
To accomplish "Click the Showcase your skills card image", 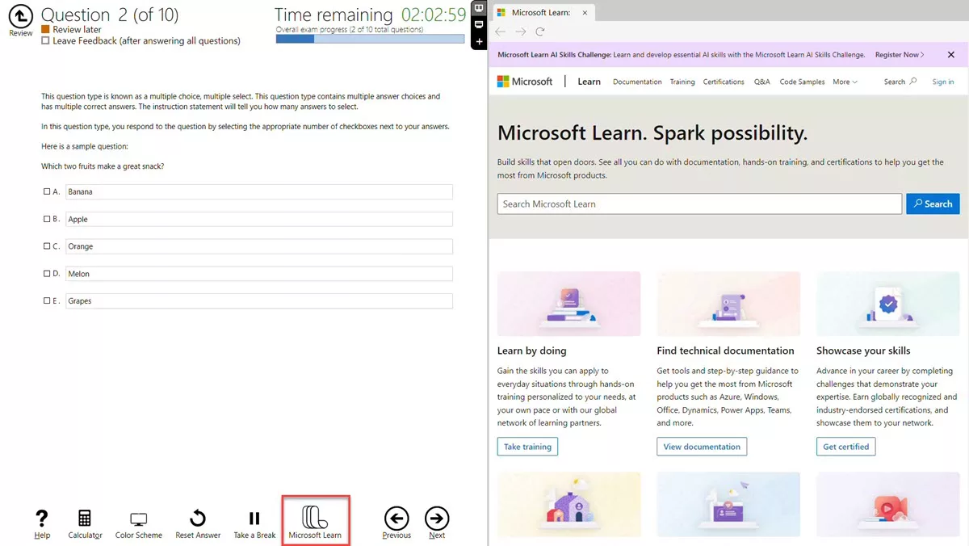I will point(888,304).
